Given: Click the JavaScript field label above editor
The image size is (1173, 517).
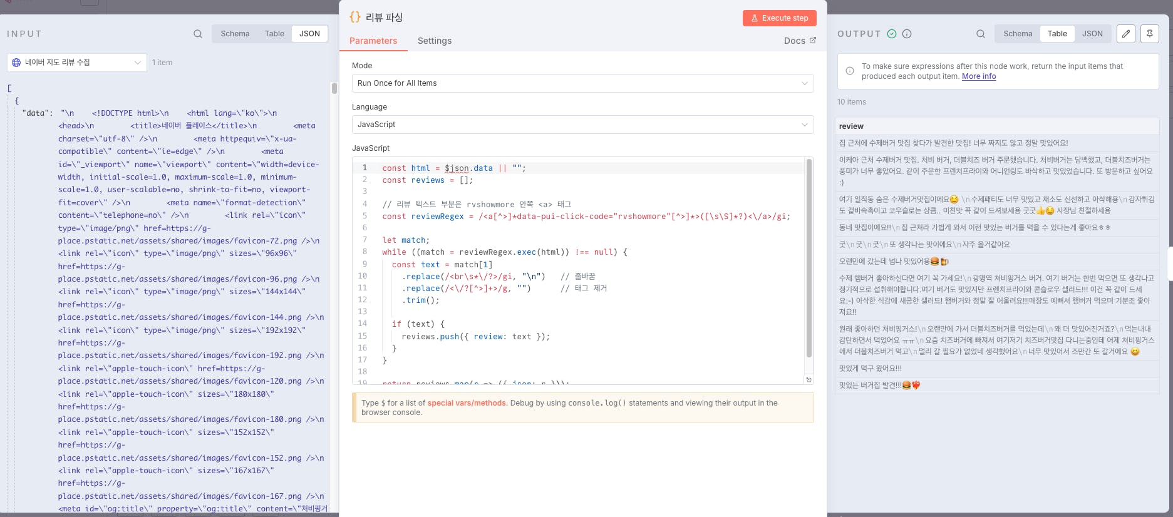Looking at the screenshot, I should tap(371, 148).
